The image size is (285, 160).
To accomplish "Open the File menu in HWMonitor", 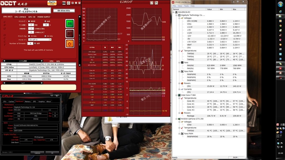I will [174, 6].
